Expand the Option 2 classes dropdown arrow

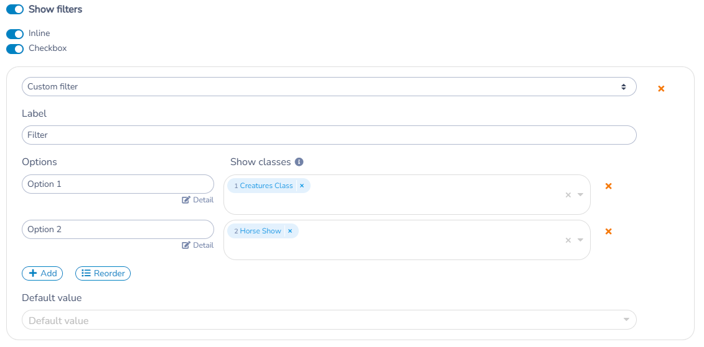[x=580, y=240]
